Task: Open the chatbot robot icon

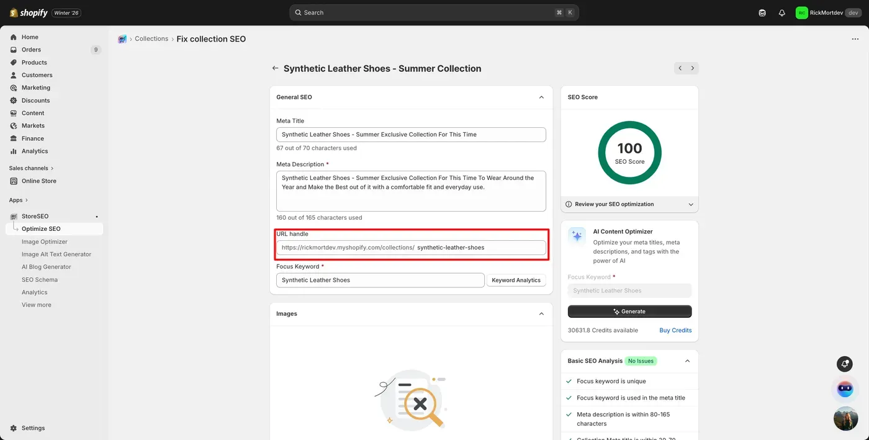Action: tap(845, 389)
